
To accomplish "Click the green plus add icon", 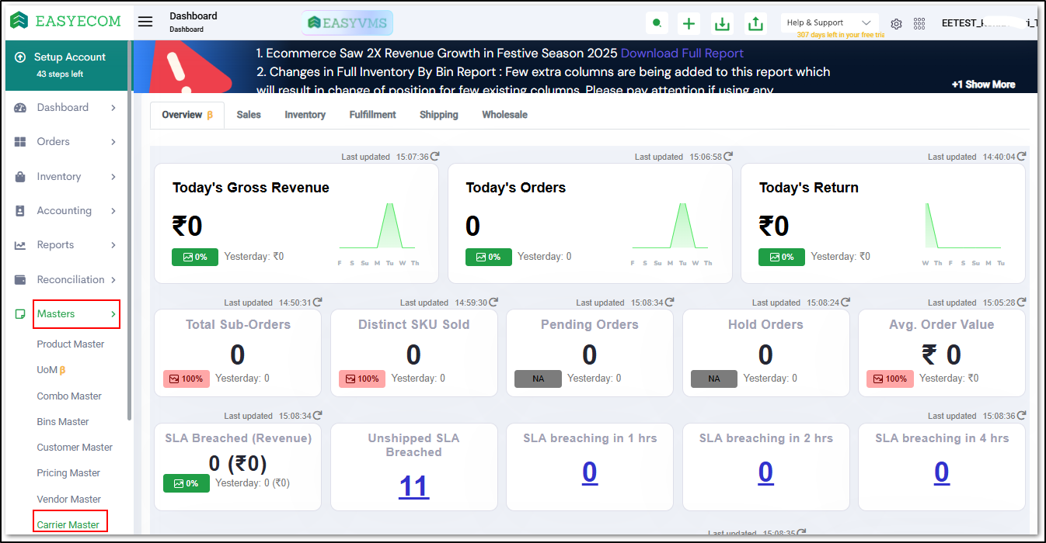I will 689,23.
